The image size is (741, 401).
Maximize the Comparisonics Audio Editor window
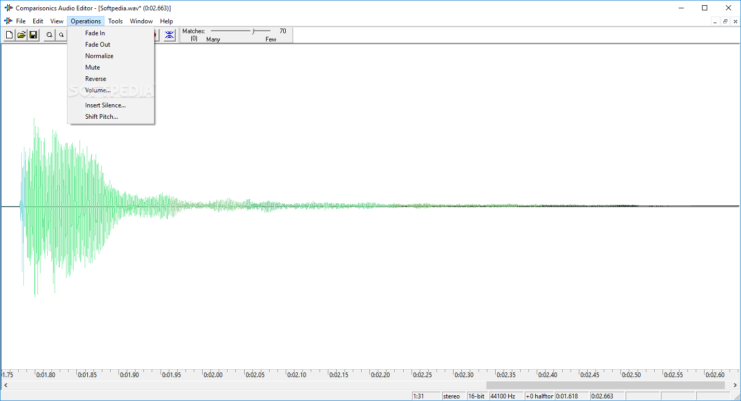[x=705, y=8]
